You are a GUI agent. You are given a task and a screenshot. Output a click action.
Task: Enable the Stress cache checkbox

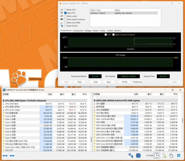point(65,16)
